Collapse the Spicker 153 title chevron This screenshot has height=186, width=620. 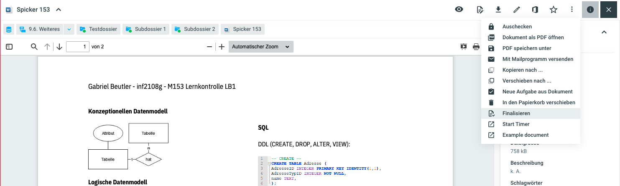59,10
